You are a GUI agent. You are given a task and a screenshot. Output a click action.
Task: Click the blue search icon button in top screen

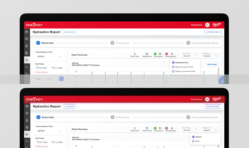click(x=62, y=79)
